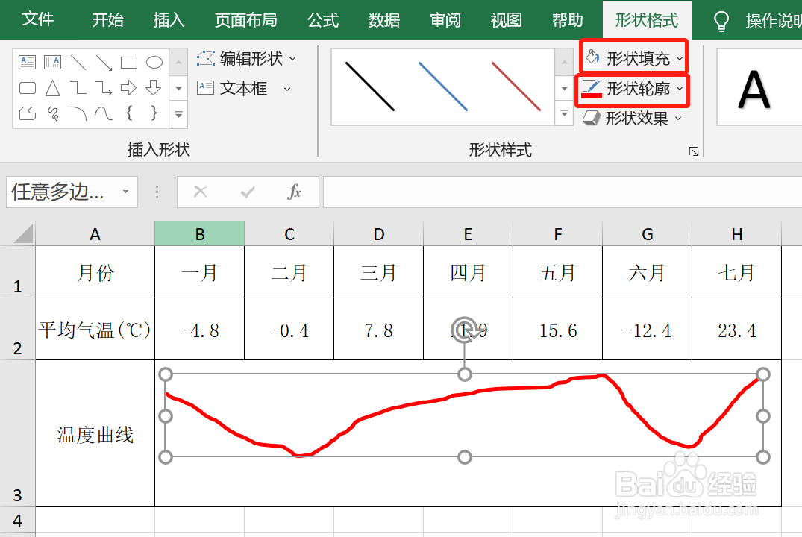This screenshot has width=802, height=537.
Task: Cancel formula entry with X button
Action: [201, 192]
